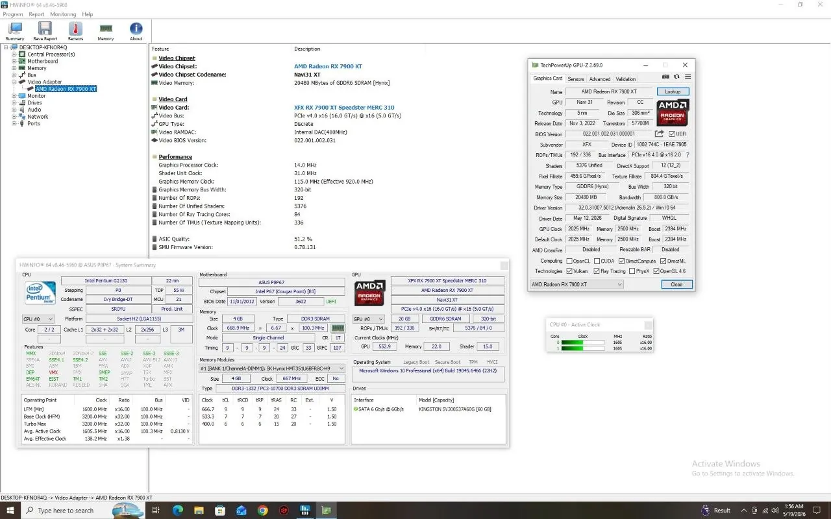The height and width of the screenshot is (519, 831).
Task: Switch to GPU-Z Sensors tab
Action: pyautogui.click(x=576, y=79)
